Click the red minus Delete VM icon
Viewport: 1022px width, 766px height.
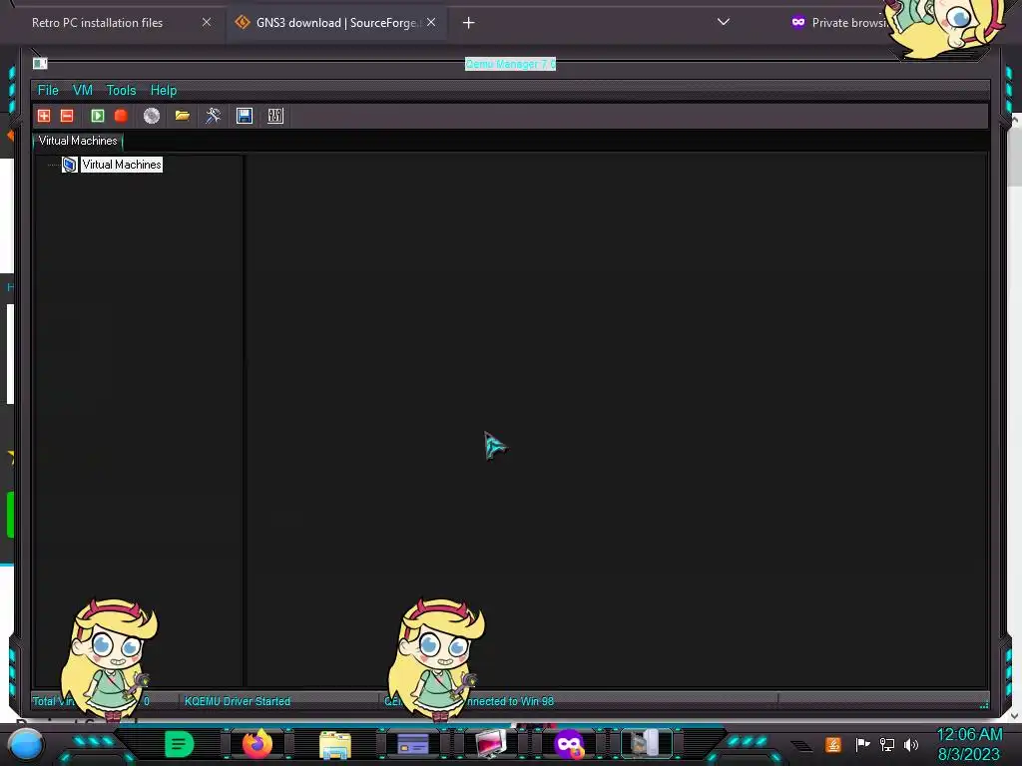coord(67,116)
